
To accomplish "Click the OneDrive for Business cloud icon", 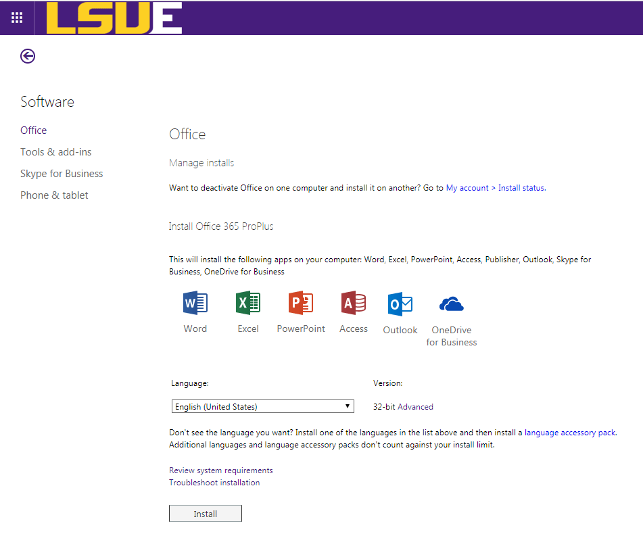I will click(x=452, y=304).
